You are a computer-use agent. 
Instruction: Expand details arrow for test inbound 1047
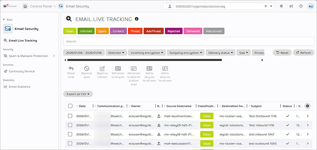[x=308, y=134]
